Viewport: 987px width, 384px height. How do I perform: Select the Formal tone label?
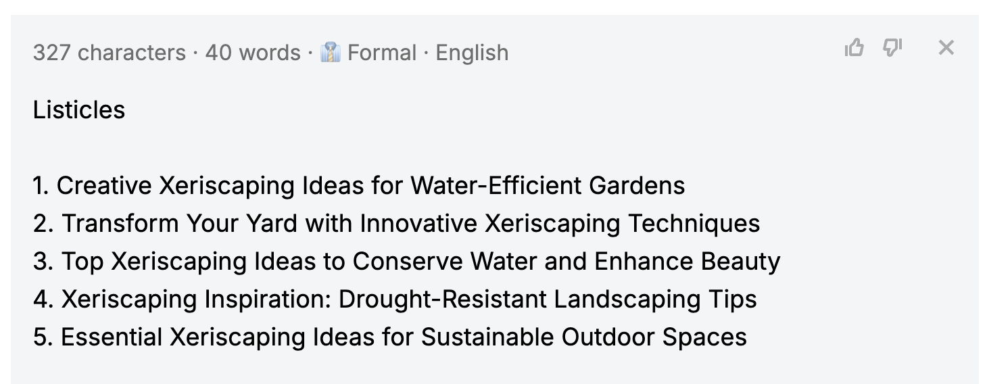pos(382,52)
